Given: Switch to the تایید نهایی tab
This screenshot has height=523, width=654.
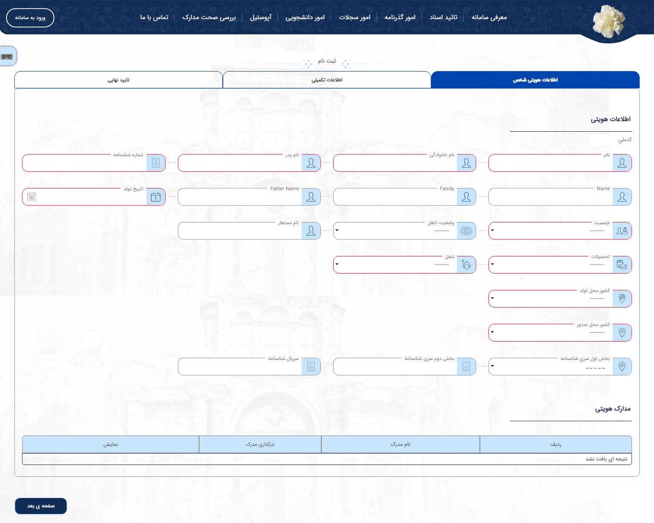Looking at the screenshot, I should [x=119, y=80].
